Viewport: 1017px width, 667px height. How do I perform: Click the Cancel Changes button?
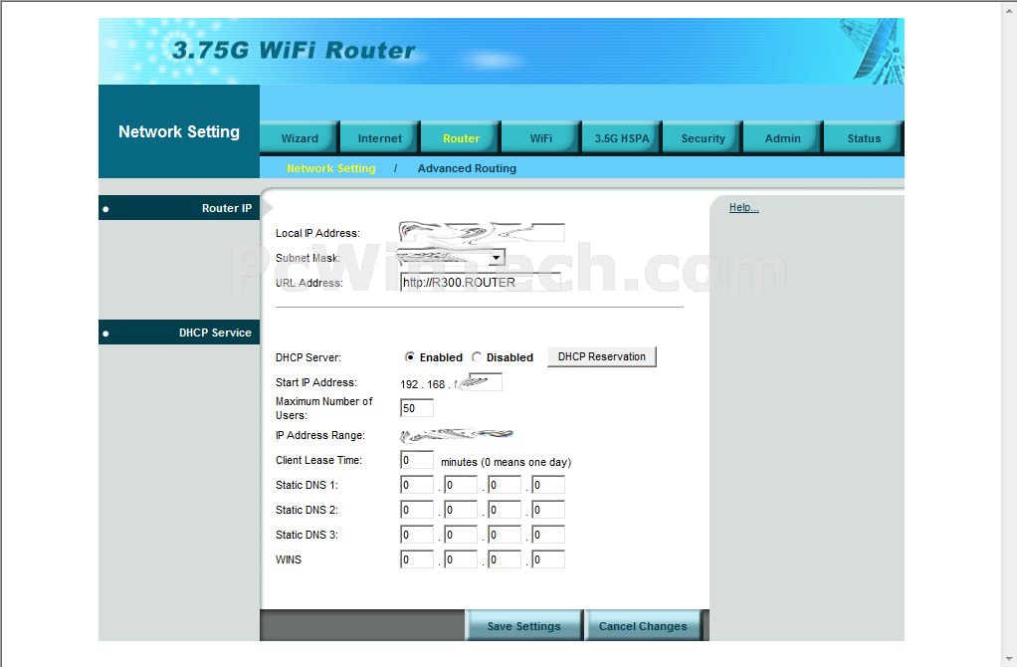pyautogui.click(x=643, y=626)
